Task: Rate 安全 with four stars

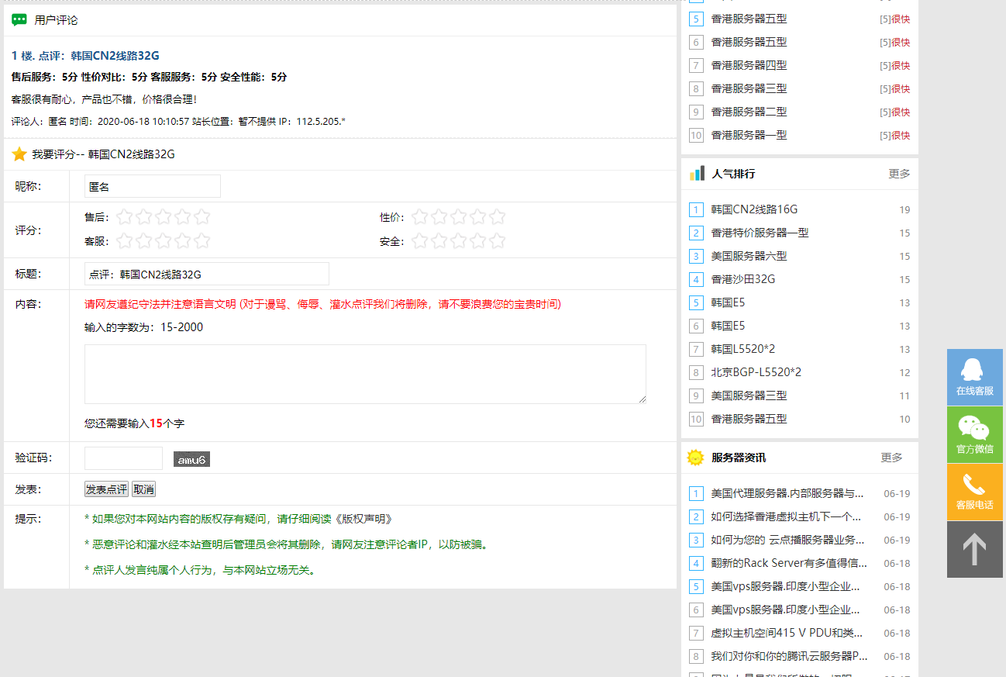Action: 477,241
